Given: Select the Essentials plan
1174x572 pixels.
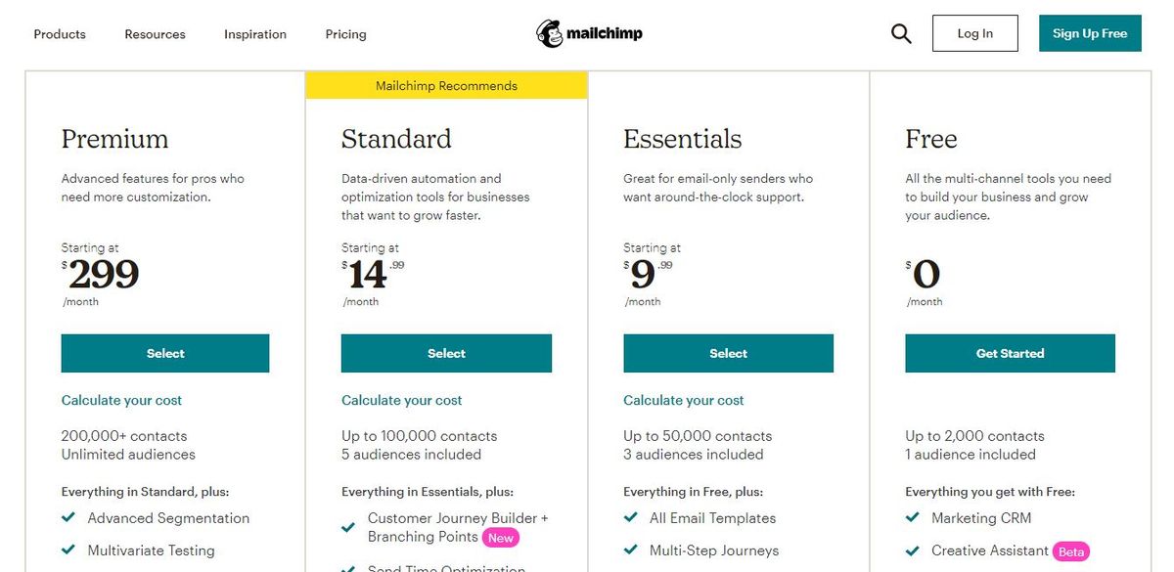Looking at the screenshot, I should tap(728, 353).
